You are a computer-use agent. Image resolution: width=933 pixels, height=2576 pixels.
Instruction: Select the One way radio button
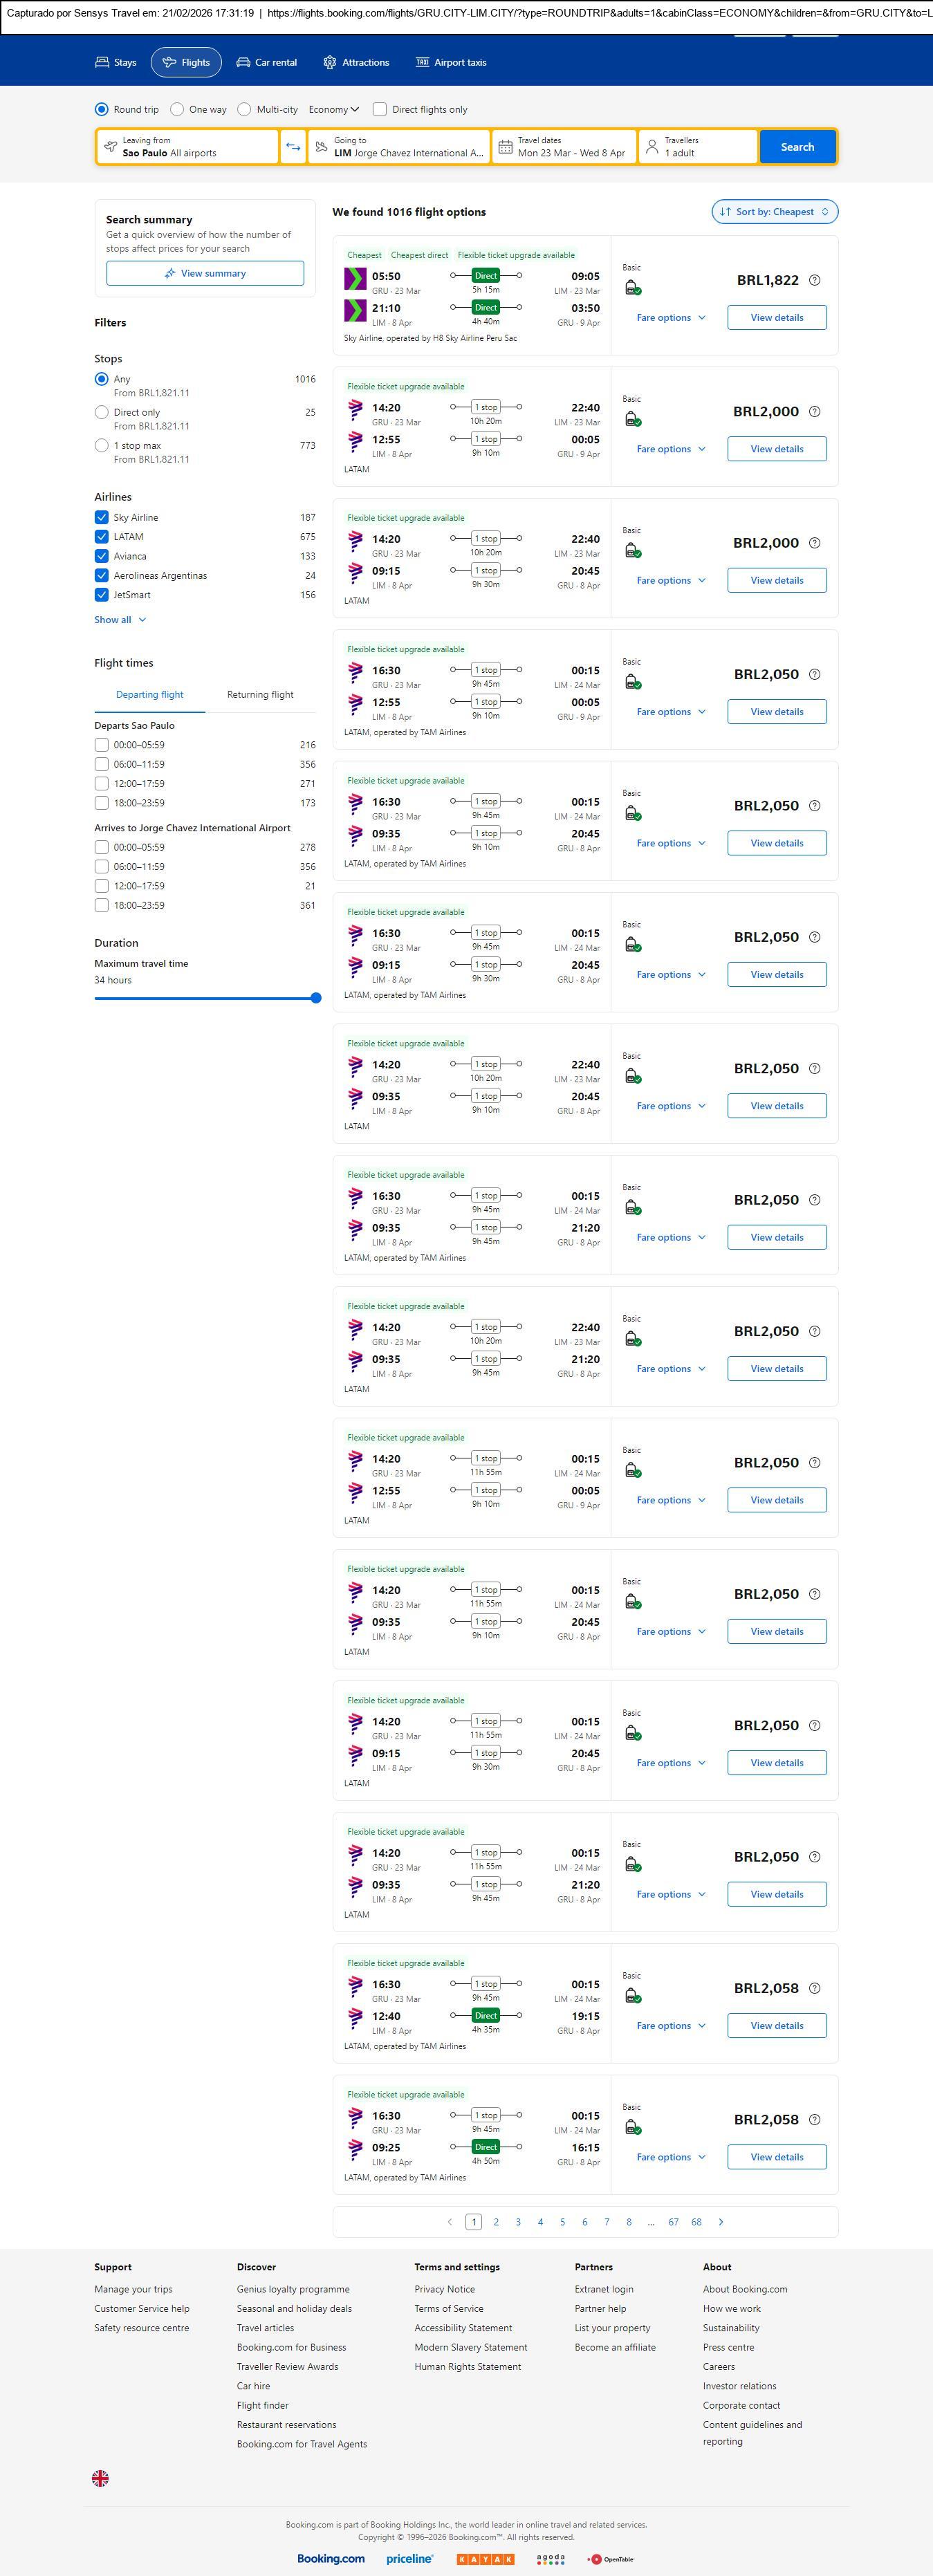[177, 110]
